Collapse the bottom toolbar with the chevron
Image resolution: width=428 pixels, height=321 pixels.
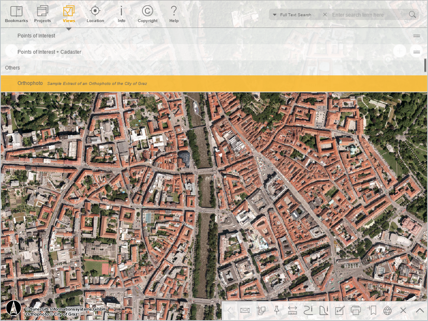419,310
